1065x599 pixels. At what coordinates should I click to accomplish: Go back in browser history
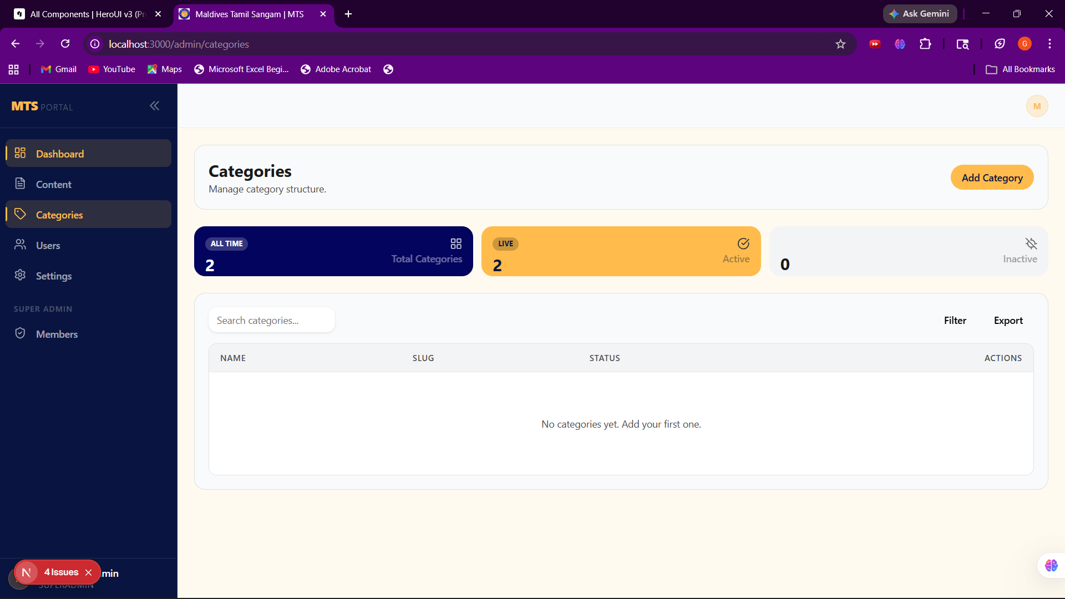(16, 44)
